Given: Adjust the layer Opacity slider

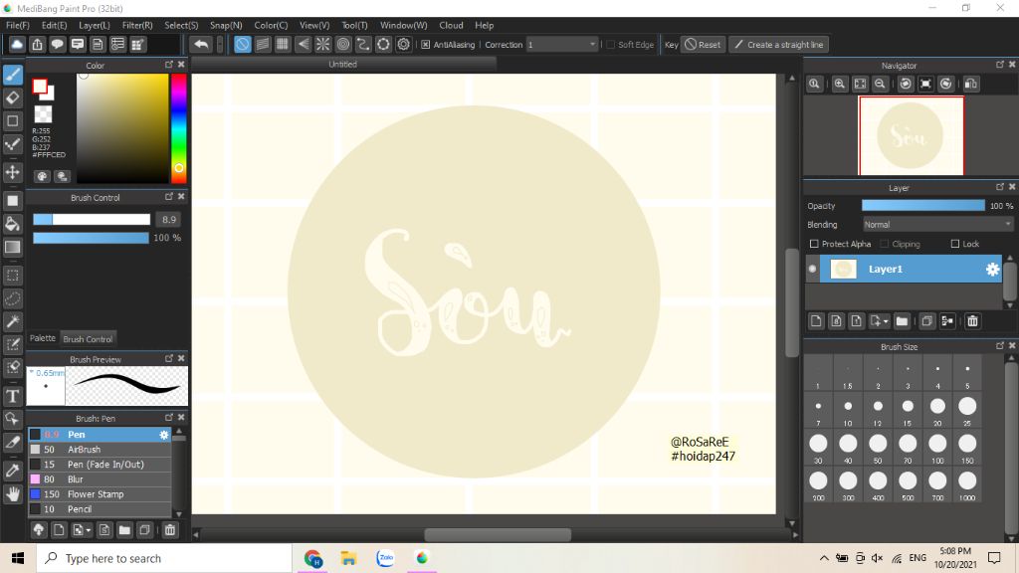Looking at the screenshot, I should tap(922, 205).
